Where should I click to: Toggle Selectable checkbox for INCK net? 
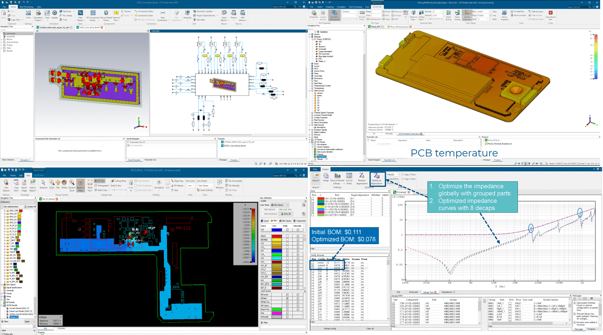click(298, 236)
